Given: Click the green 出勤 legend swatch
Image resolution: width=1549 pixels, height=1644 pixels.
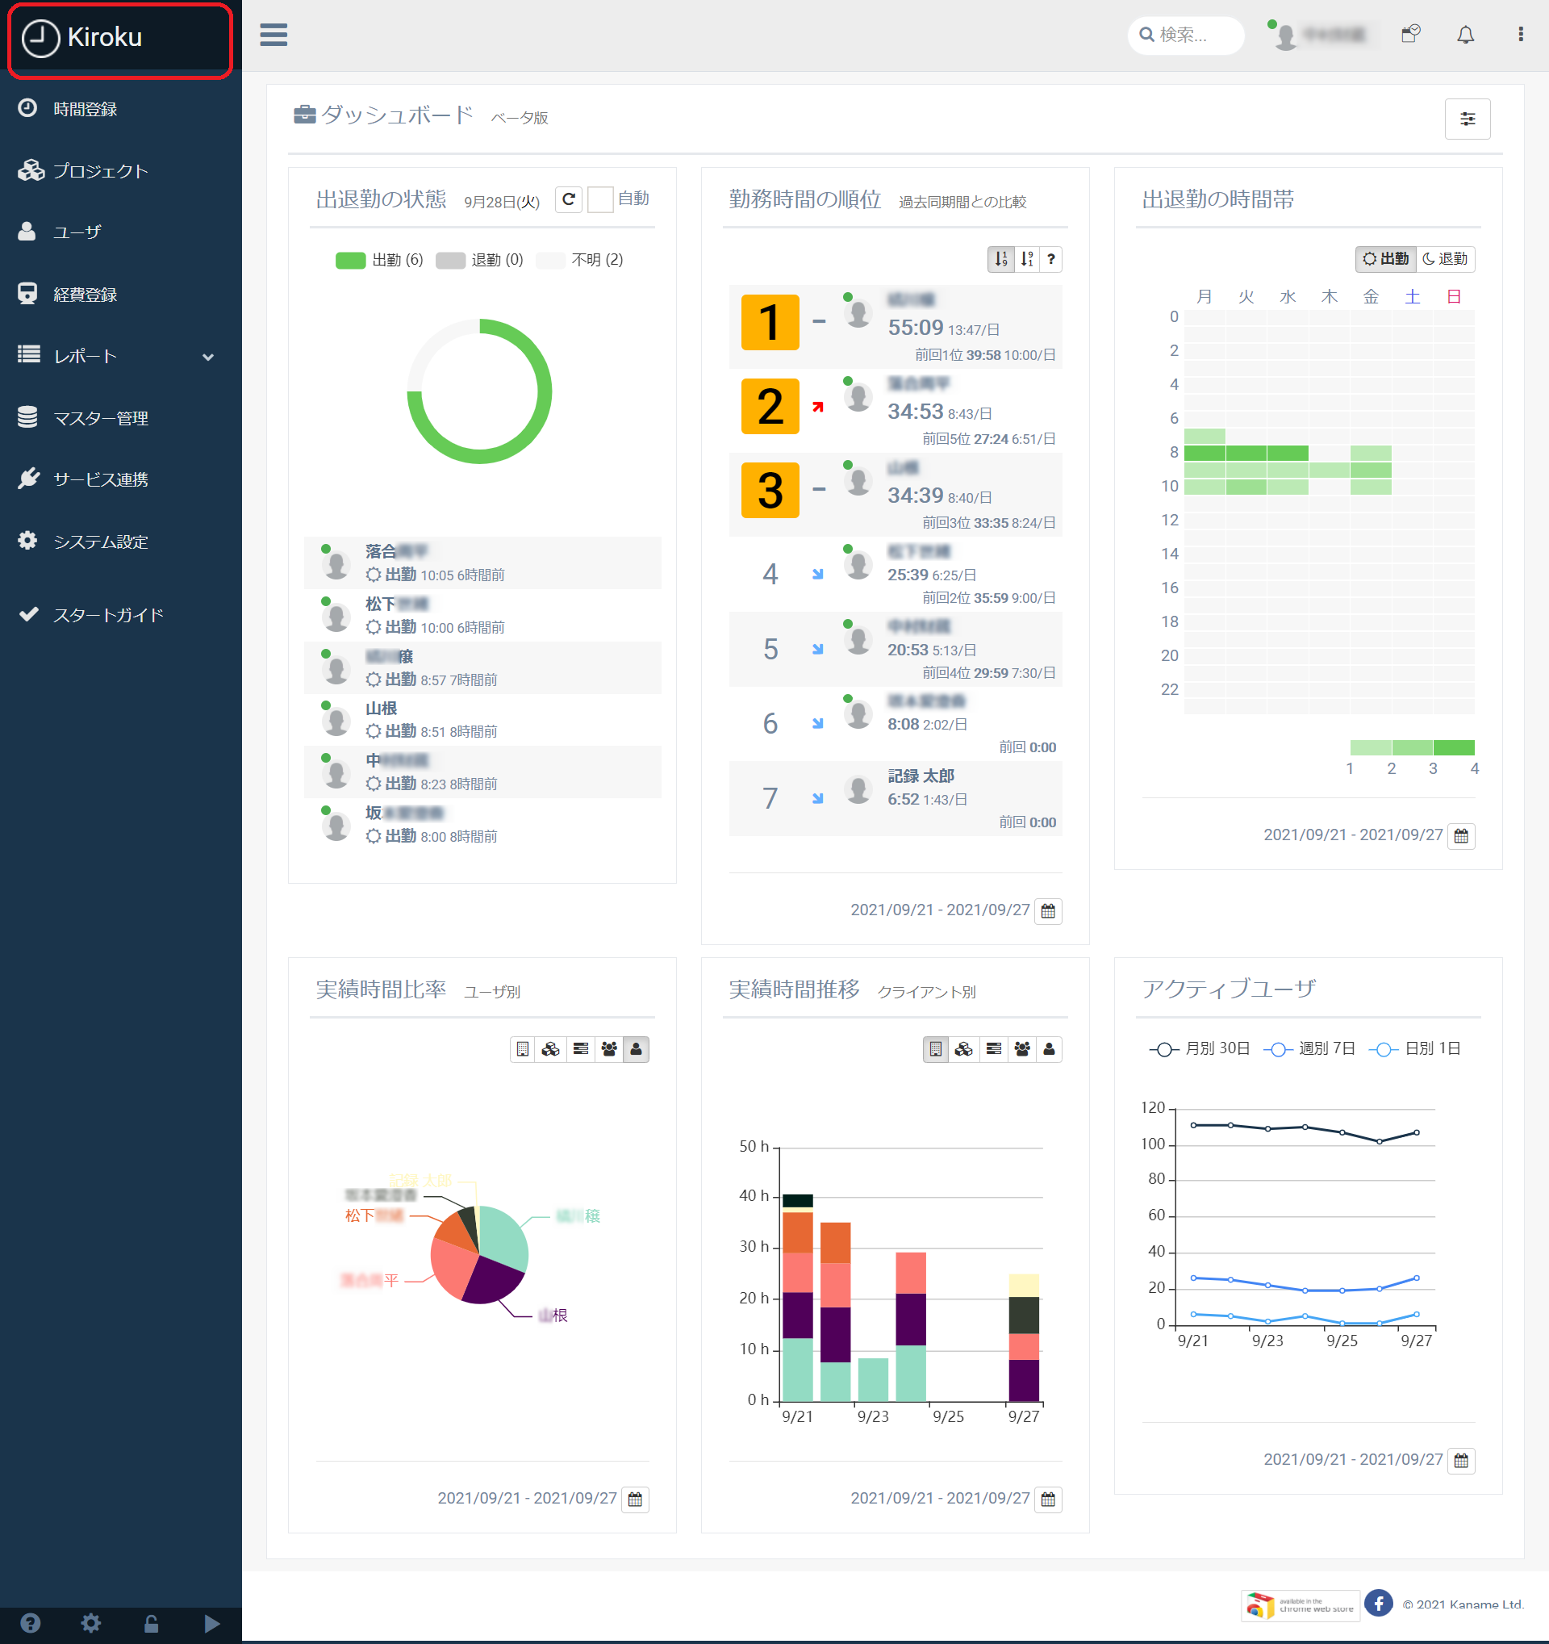Looking at the screenshot, I should [350, 261].
